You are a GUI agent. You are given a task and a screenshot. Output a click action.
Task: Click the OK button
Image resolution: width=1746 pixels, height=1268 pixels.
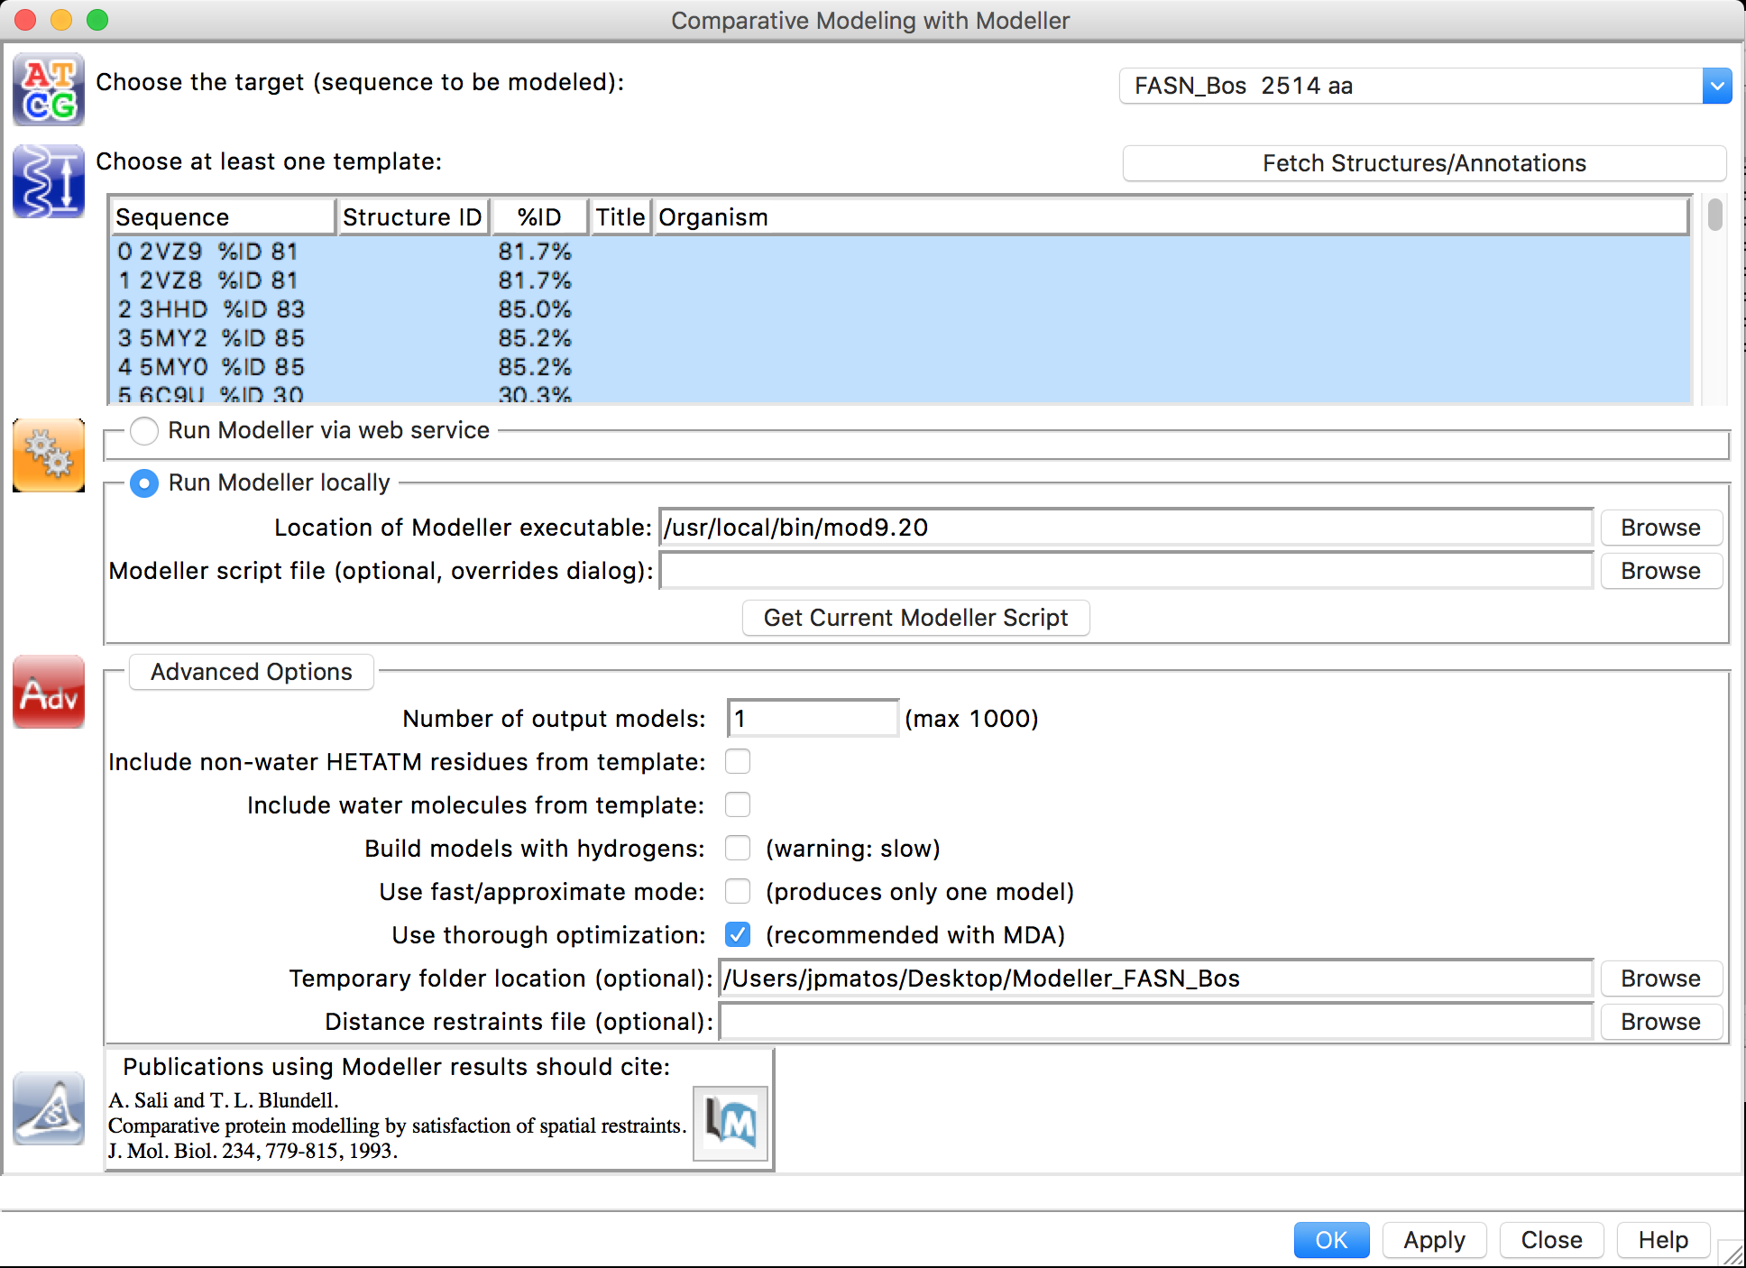(1331, 1240)
